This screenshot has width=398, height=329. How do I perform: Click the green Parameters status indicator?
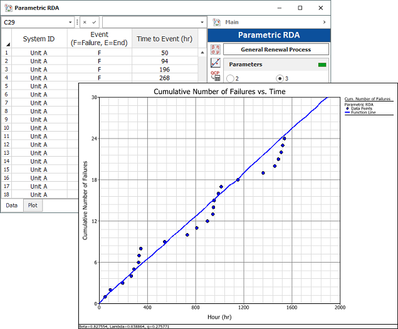(x=322, y=64)
